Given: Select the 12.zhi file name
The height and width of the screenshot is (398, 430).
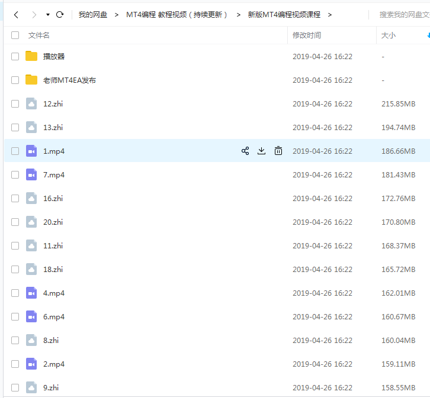Looking at the screenshot, I should [53, 103].
